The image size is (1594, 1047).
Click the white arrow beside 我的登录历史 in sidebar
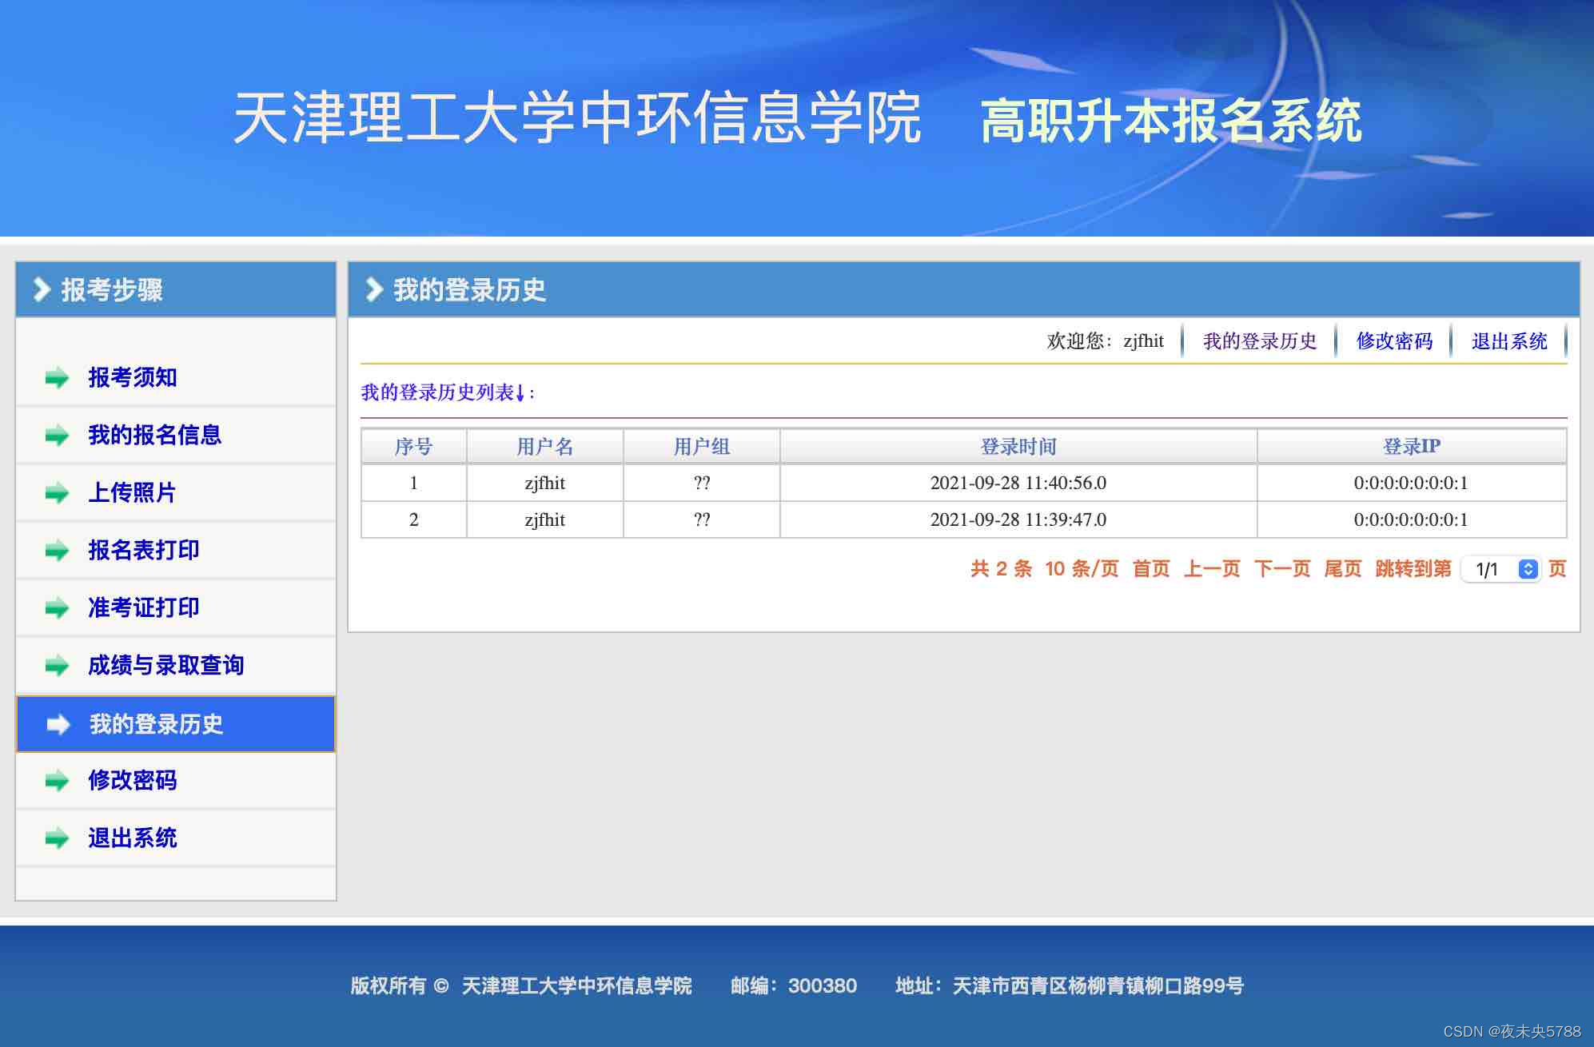coord(58,725)
